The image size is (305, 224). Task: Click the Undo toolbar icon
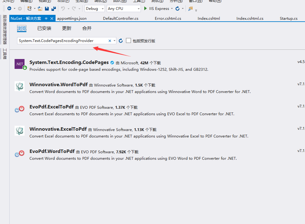click(63, 9)
